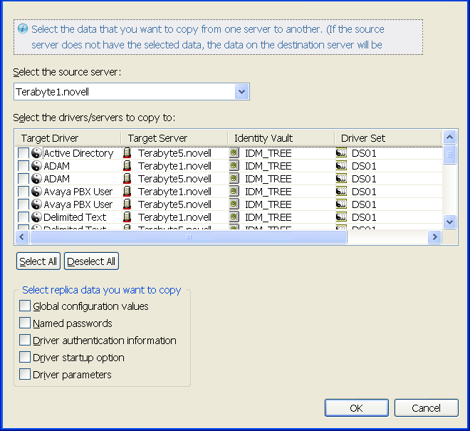Click server icon in the Delimited Text Terabyte1.novell row
This screenshot has height=431, width=470.
point(127,217)
